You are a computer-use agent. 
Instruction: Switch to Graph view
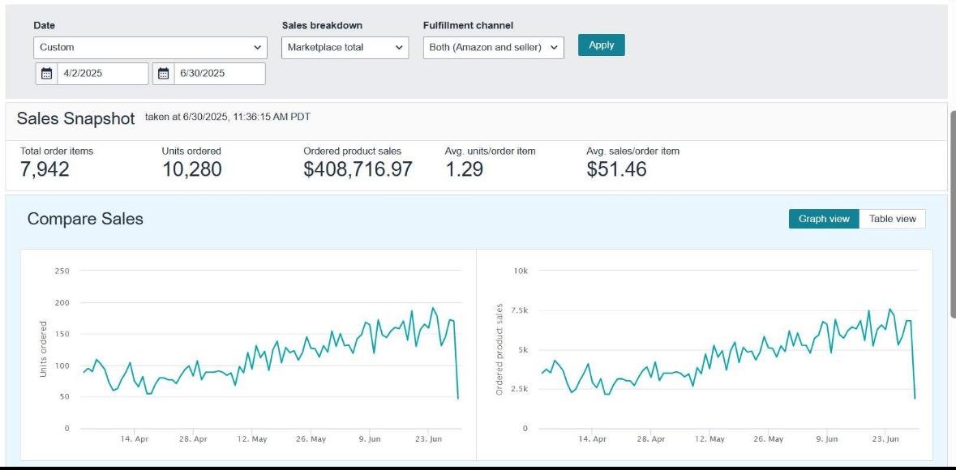pyautogui.click(x=823, y=219)
